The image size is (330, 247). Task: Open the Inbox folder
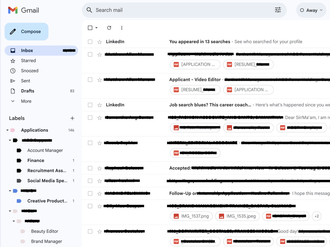coord(41,50)
